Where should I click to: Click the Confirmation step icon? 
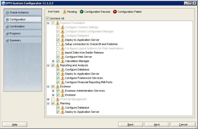7,26
